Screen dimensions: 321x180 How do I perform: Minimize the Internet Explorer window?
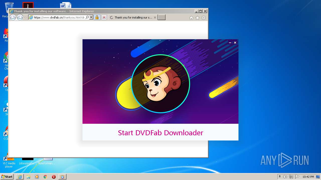196,11
